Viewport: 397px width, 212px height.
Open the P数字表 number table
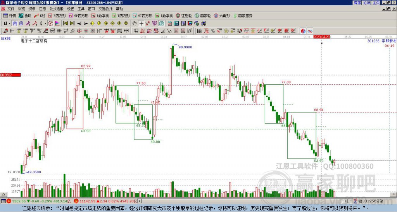click(x=100, y=15)
